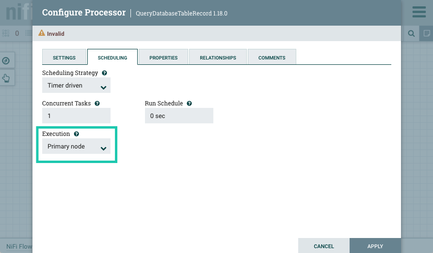Click the help icon beside Execution
This screenshot has height=253, width=433.
click(x=77, y=134)
